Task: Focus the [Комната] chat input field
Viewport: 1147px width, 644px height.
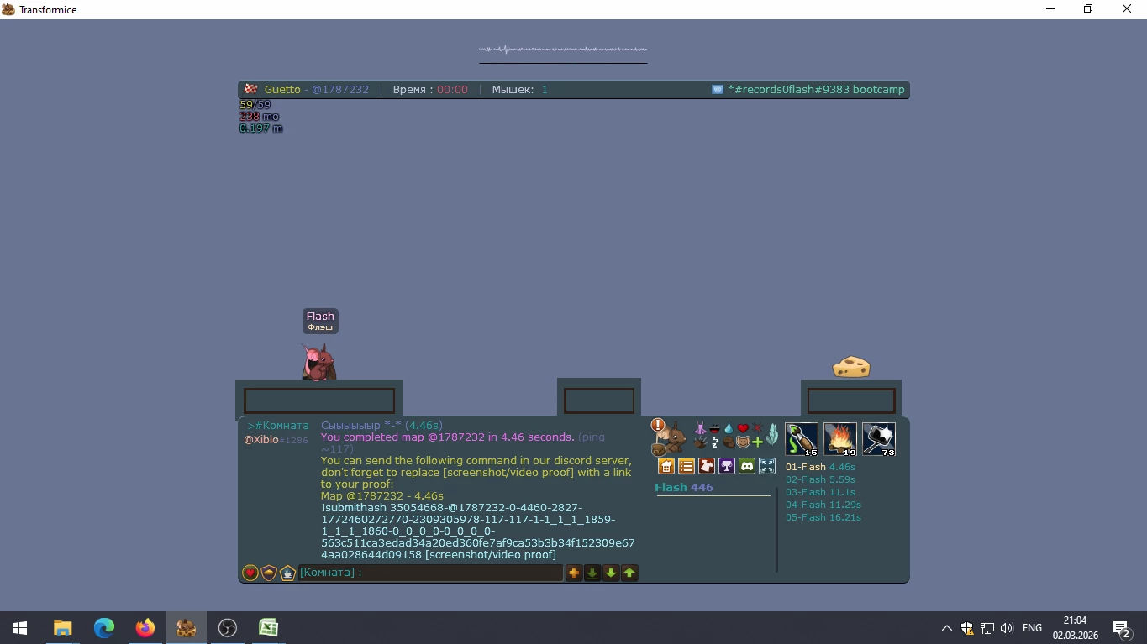Action: click(x=431, y=573)
